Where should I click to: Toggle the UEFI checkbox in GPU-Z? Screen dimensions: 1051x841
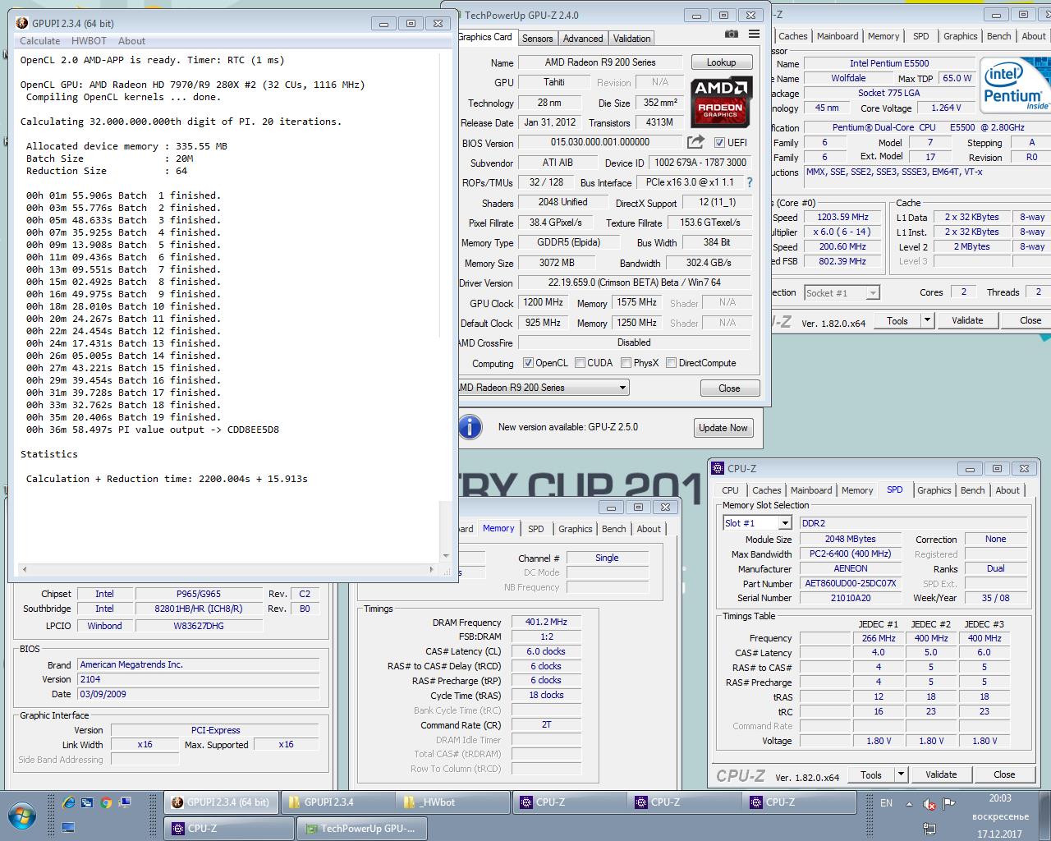pyautogui.click(x=719, y=143)
